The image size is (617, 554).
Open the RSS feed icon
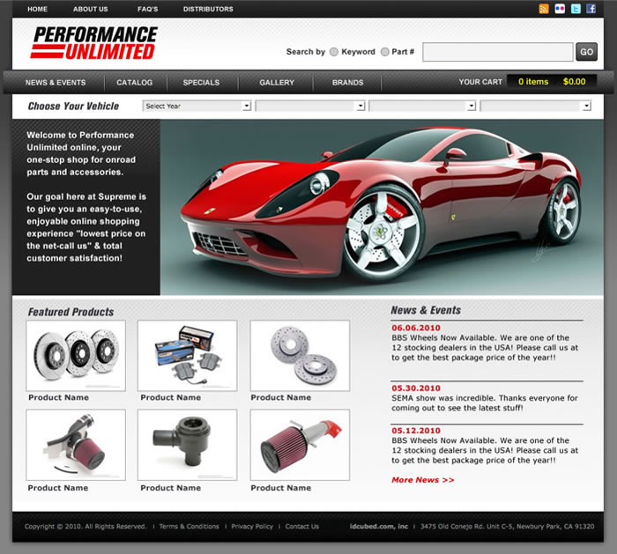(544, 9)
